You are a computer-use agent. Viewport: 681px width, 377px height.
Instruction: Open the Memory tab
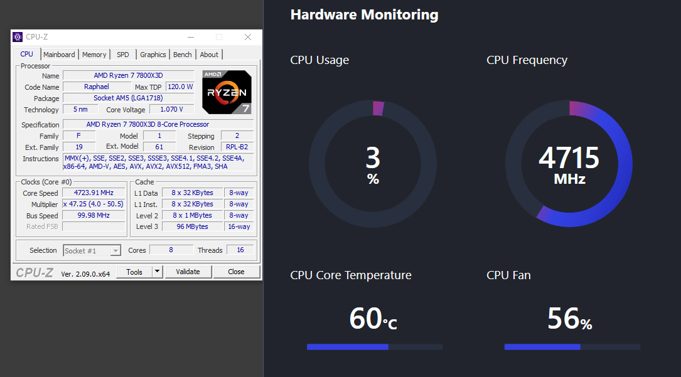(94, 55)
